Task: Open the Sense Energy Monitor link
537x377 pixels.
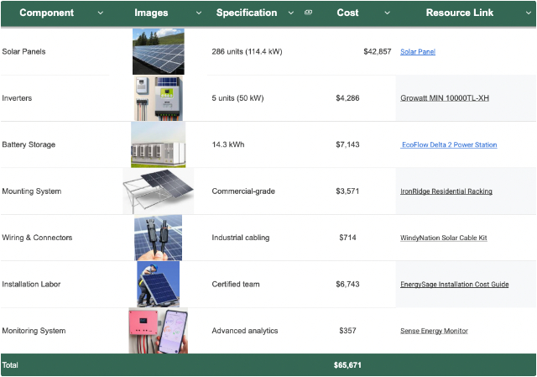Action: 434,331
